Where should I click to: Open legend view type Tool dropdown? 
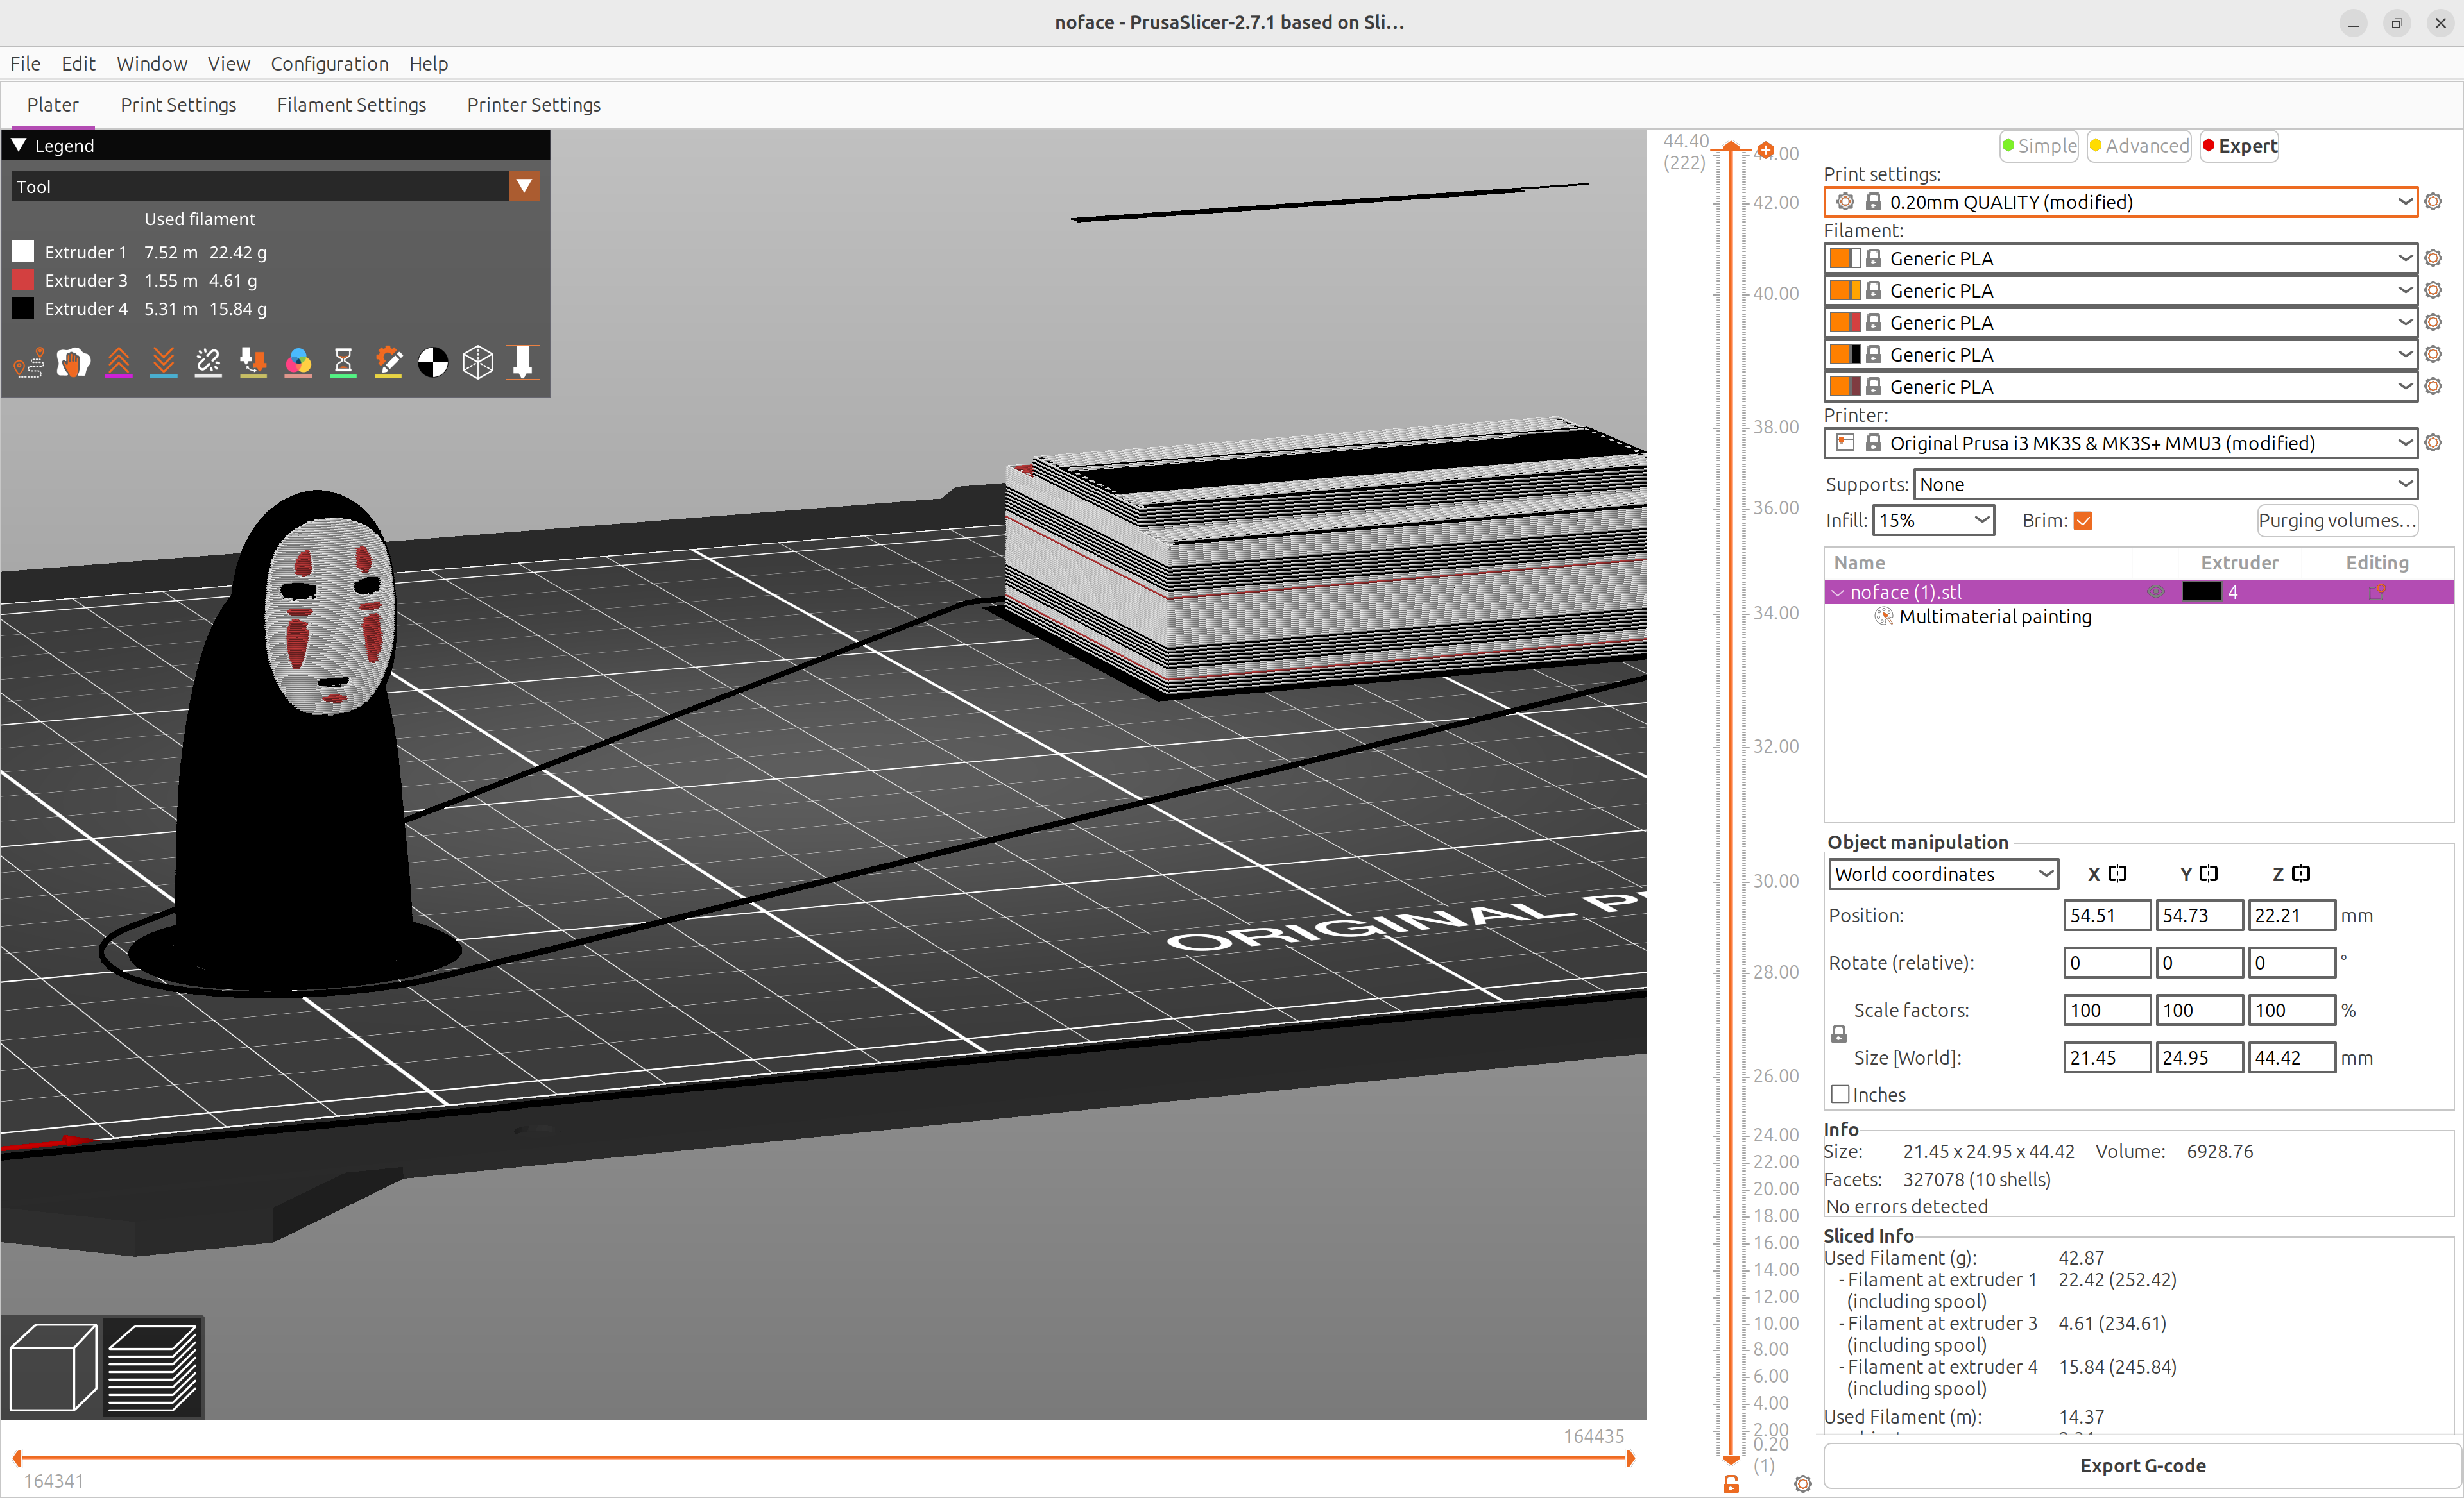tap(523, 186)
